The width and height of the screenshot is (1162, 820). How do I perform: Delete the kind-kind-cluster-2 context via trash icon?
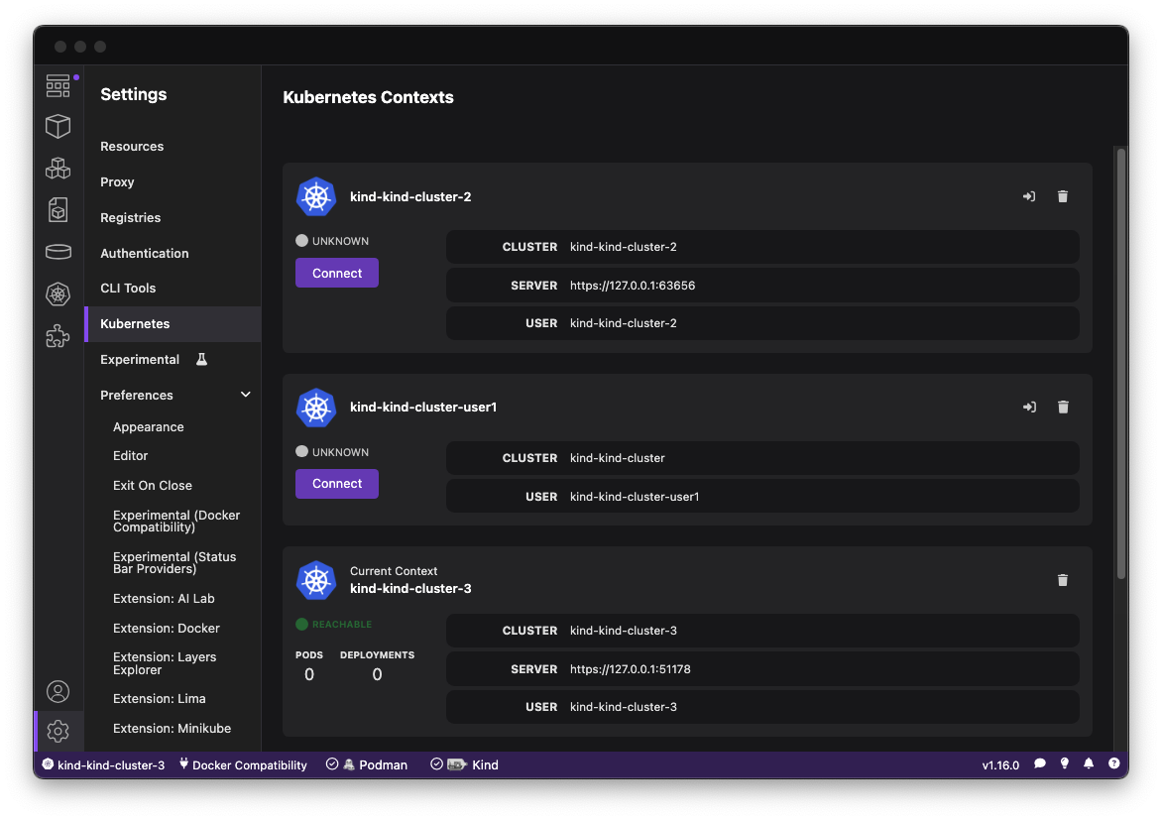pyautogui.click(x=1062, y=196)
